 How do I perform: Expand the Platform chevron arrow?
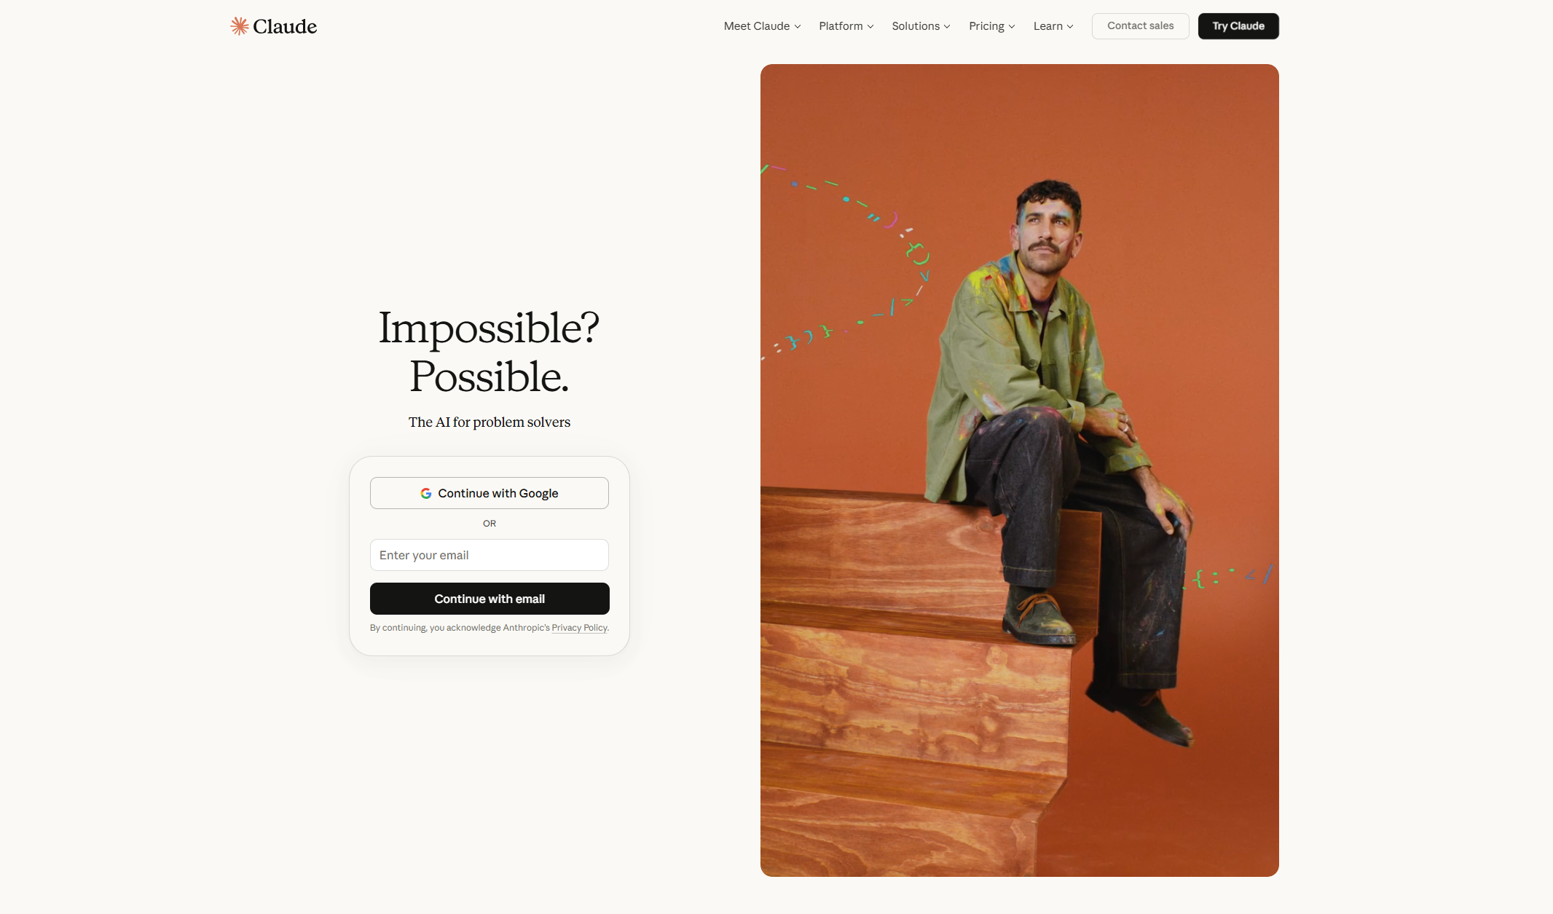coord(870,27)
